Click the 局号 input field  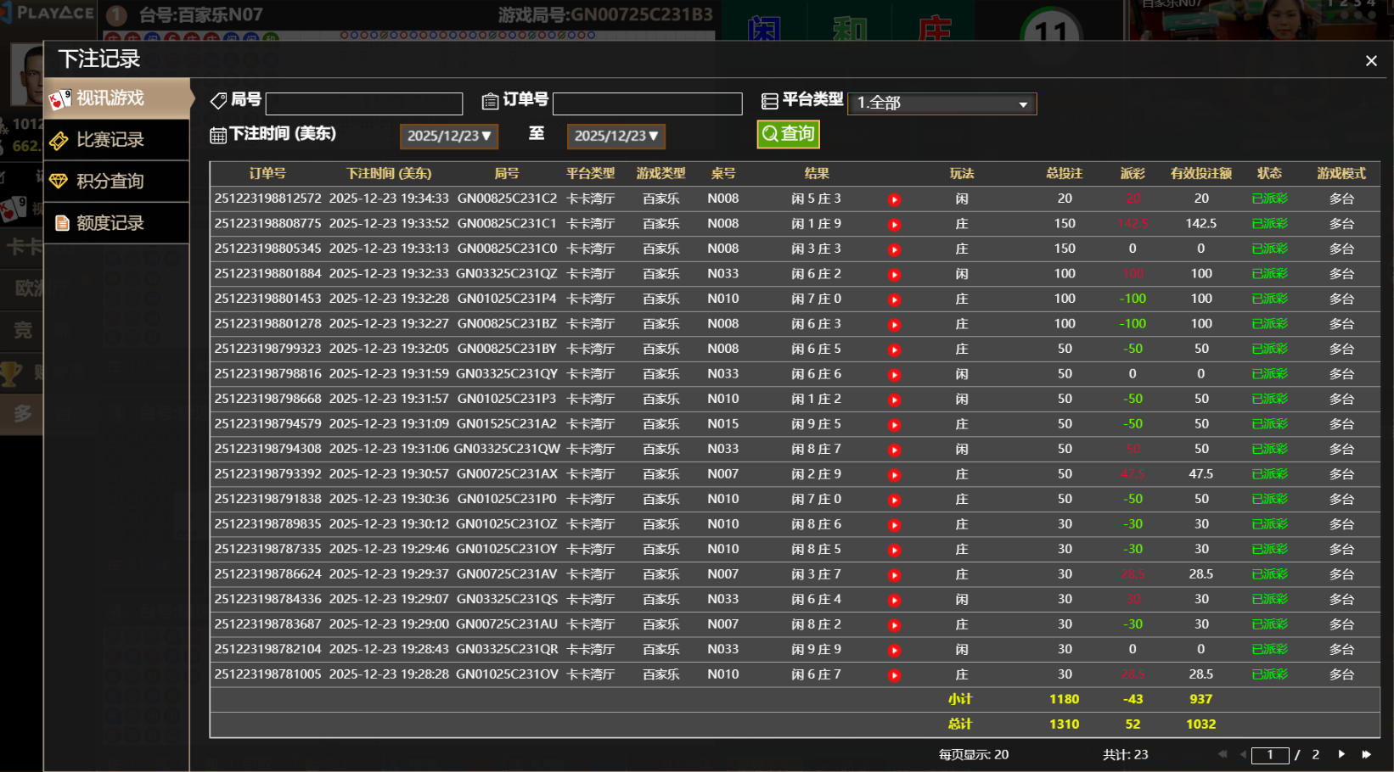pos(364,103)
